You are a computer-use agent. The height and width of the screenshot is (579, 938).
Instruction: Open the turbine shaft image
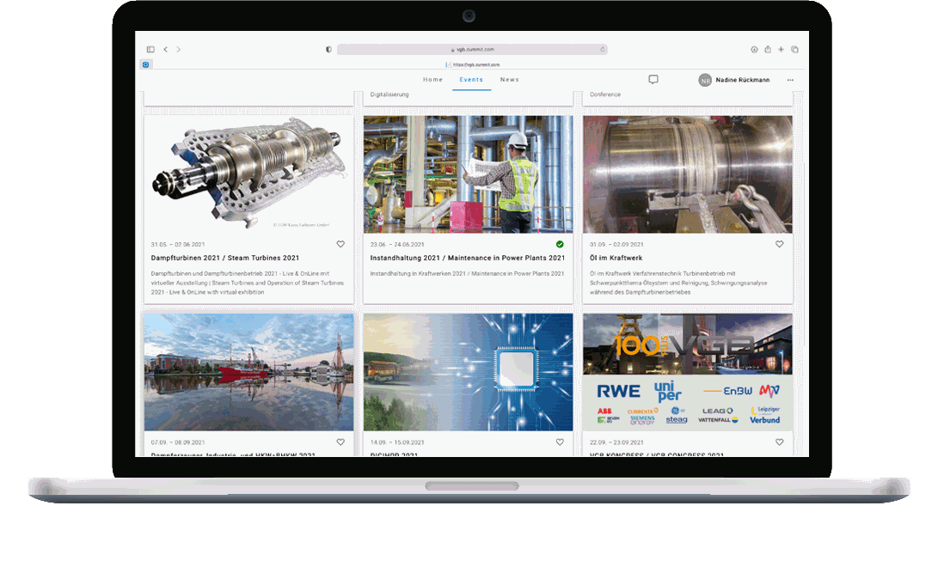click(x=688, y=174)
